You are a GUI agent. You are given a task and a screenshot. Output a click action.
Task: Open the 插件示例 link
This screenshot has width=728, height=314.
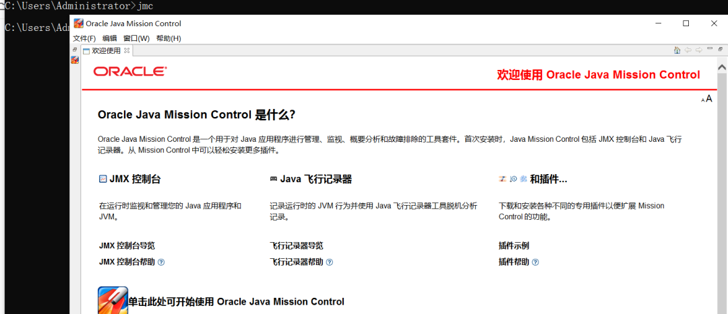pos(514,245)
